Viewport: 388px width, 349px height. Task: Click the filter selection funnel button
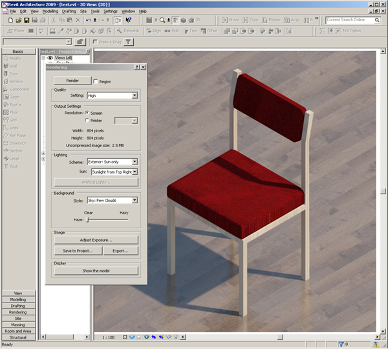tap(128, 42)
